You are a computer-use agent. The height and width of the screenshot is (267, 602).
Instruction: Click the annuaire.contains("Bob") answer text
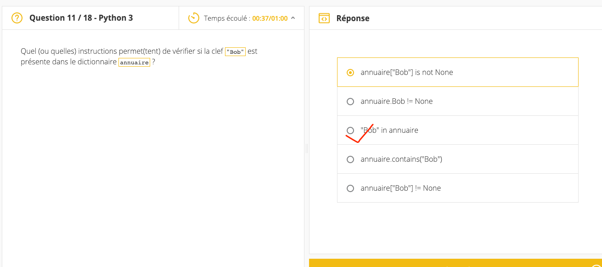pos(401,159)
